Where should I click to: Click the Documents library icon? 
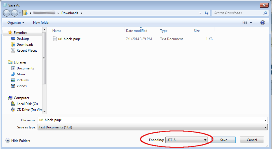pos(13,68)
